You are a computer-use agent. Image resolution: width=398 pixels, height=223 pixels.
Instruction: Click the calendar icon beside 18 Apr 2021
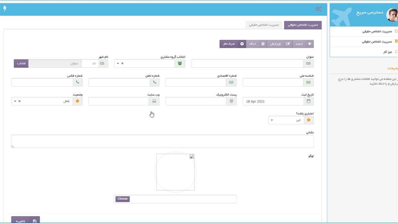(x=308, y=101)
